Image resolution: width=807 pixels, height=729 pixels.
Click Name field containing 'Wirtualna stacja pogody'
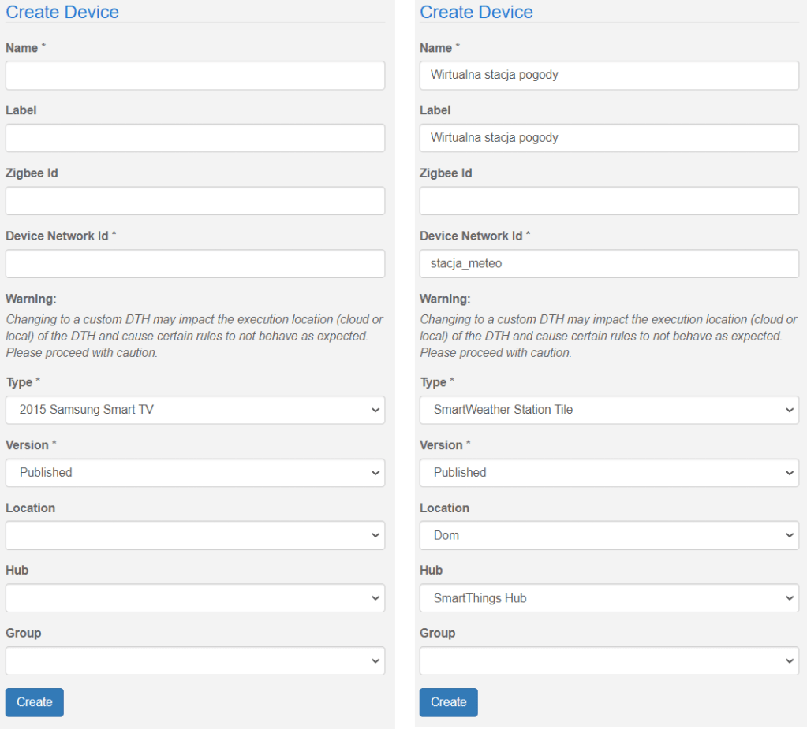click(609, 76)
